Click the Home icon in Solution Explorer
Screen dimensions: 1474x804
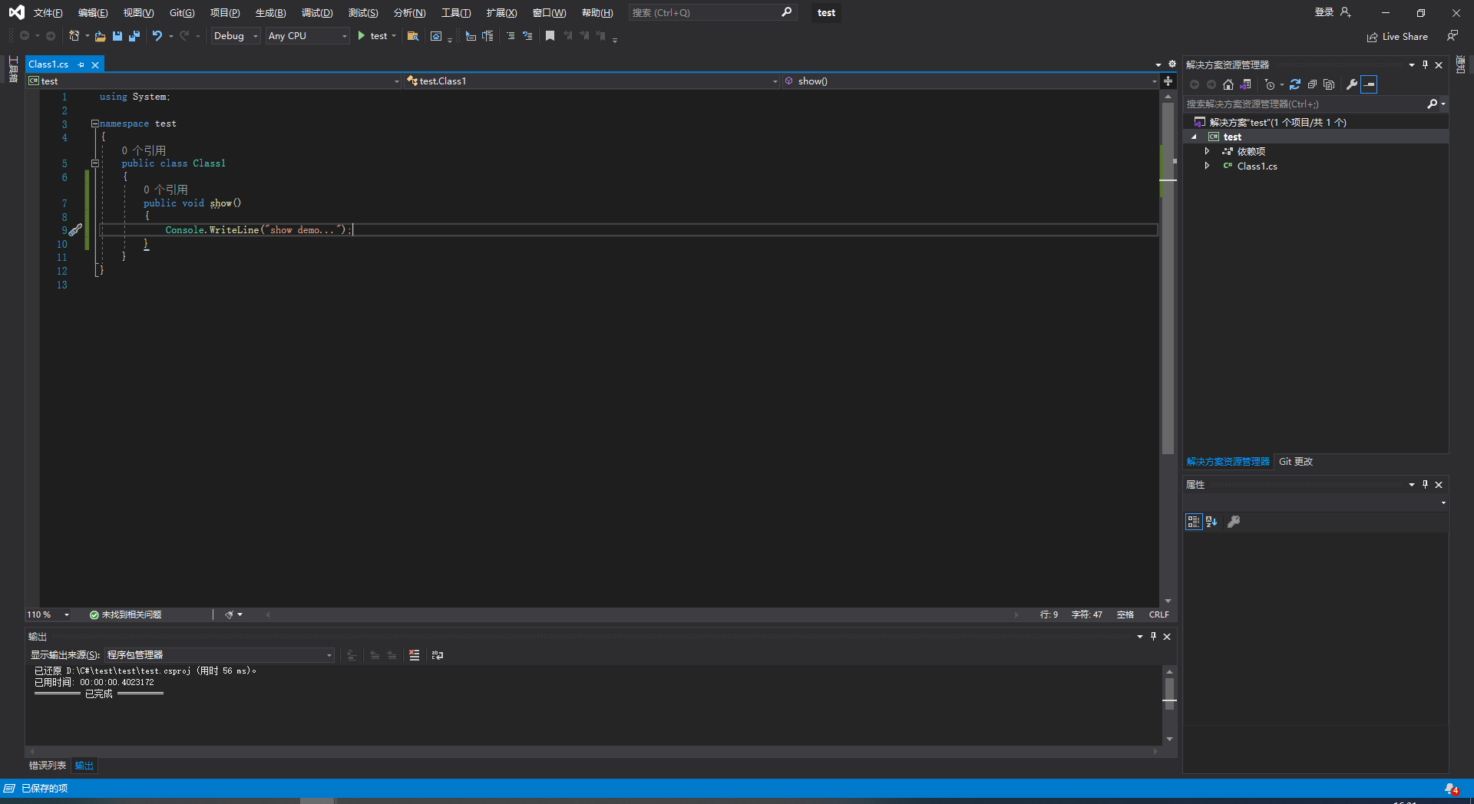pyautogui.click(x=1228, y=84)
